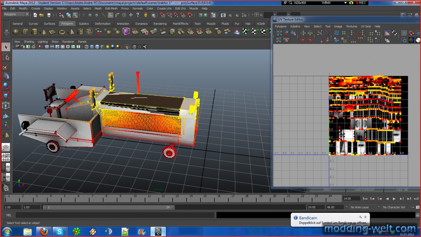Open the 1600x900 resolution dropdown
This screenshot has height=237, width=421.
300,3
